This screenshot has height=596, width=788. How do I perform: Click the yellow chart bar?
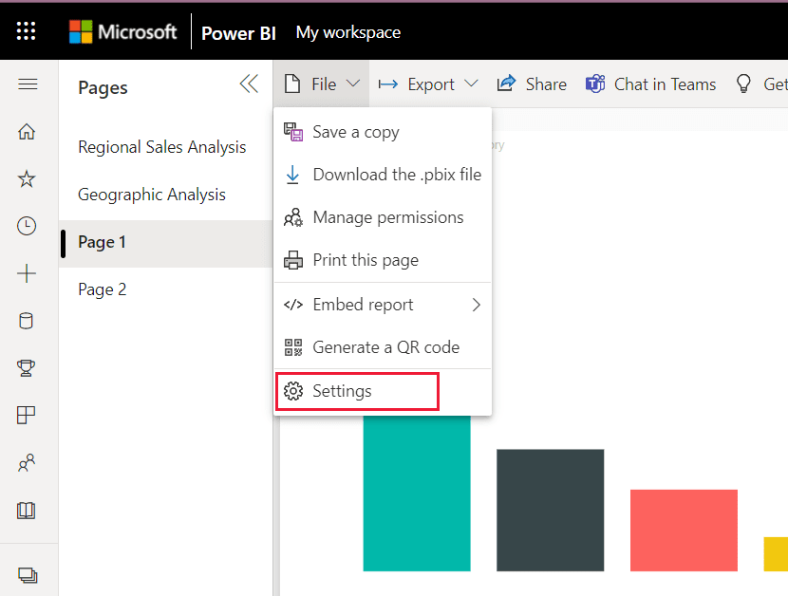[x=776, y=554]
